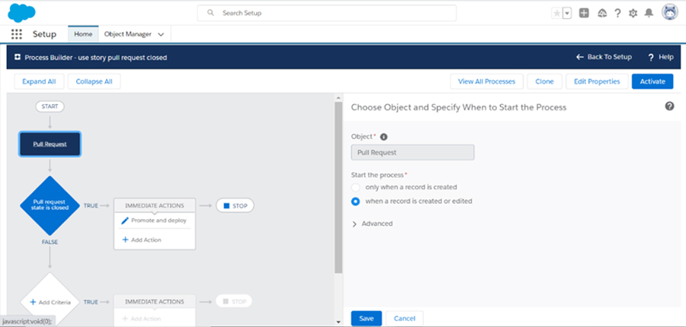
Task: Click the STOP node after first criteria
Action: click(x=235, y=205)
